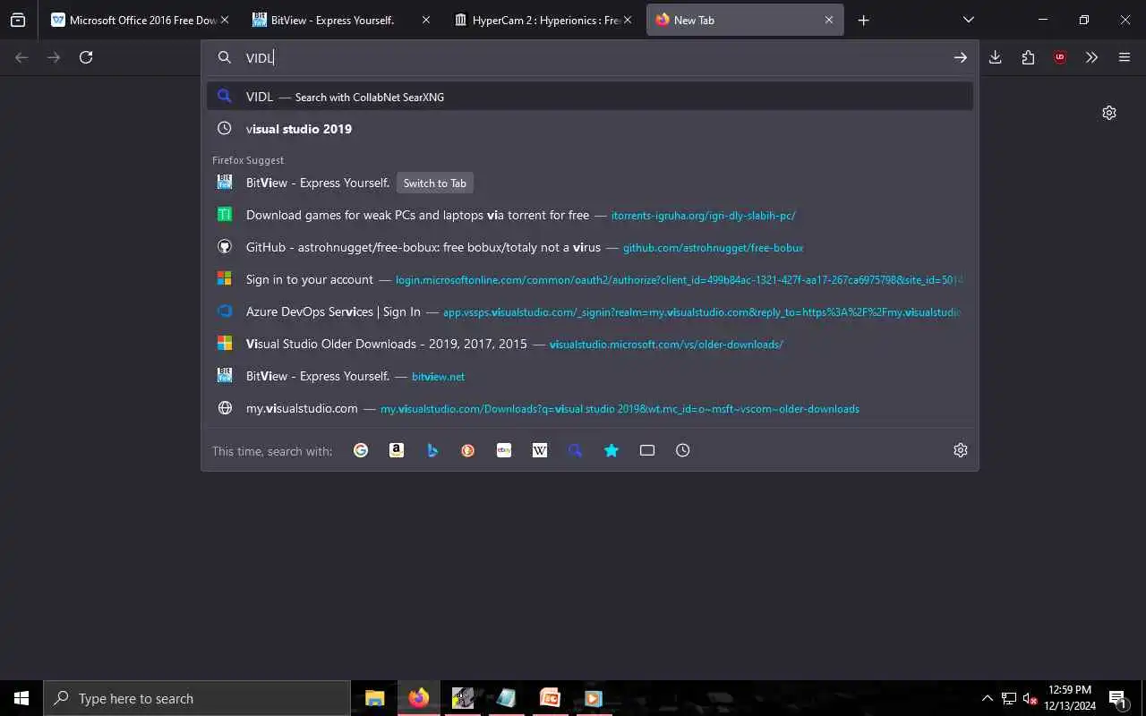Screen dimensions: 1146x716
Task: Search history via the clock icon
Action: 683,450
